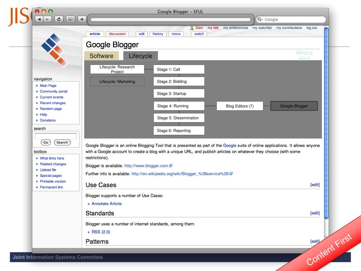This screenshot has height=271, width=361.
Task: Open Community portal link
Action: (54, 91)
